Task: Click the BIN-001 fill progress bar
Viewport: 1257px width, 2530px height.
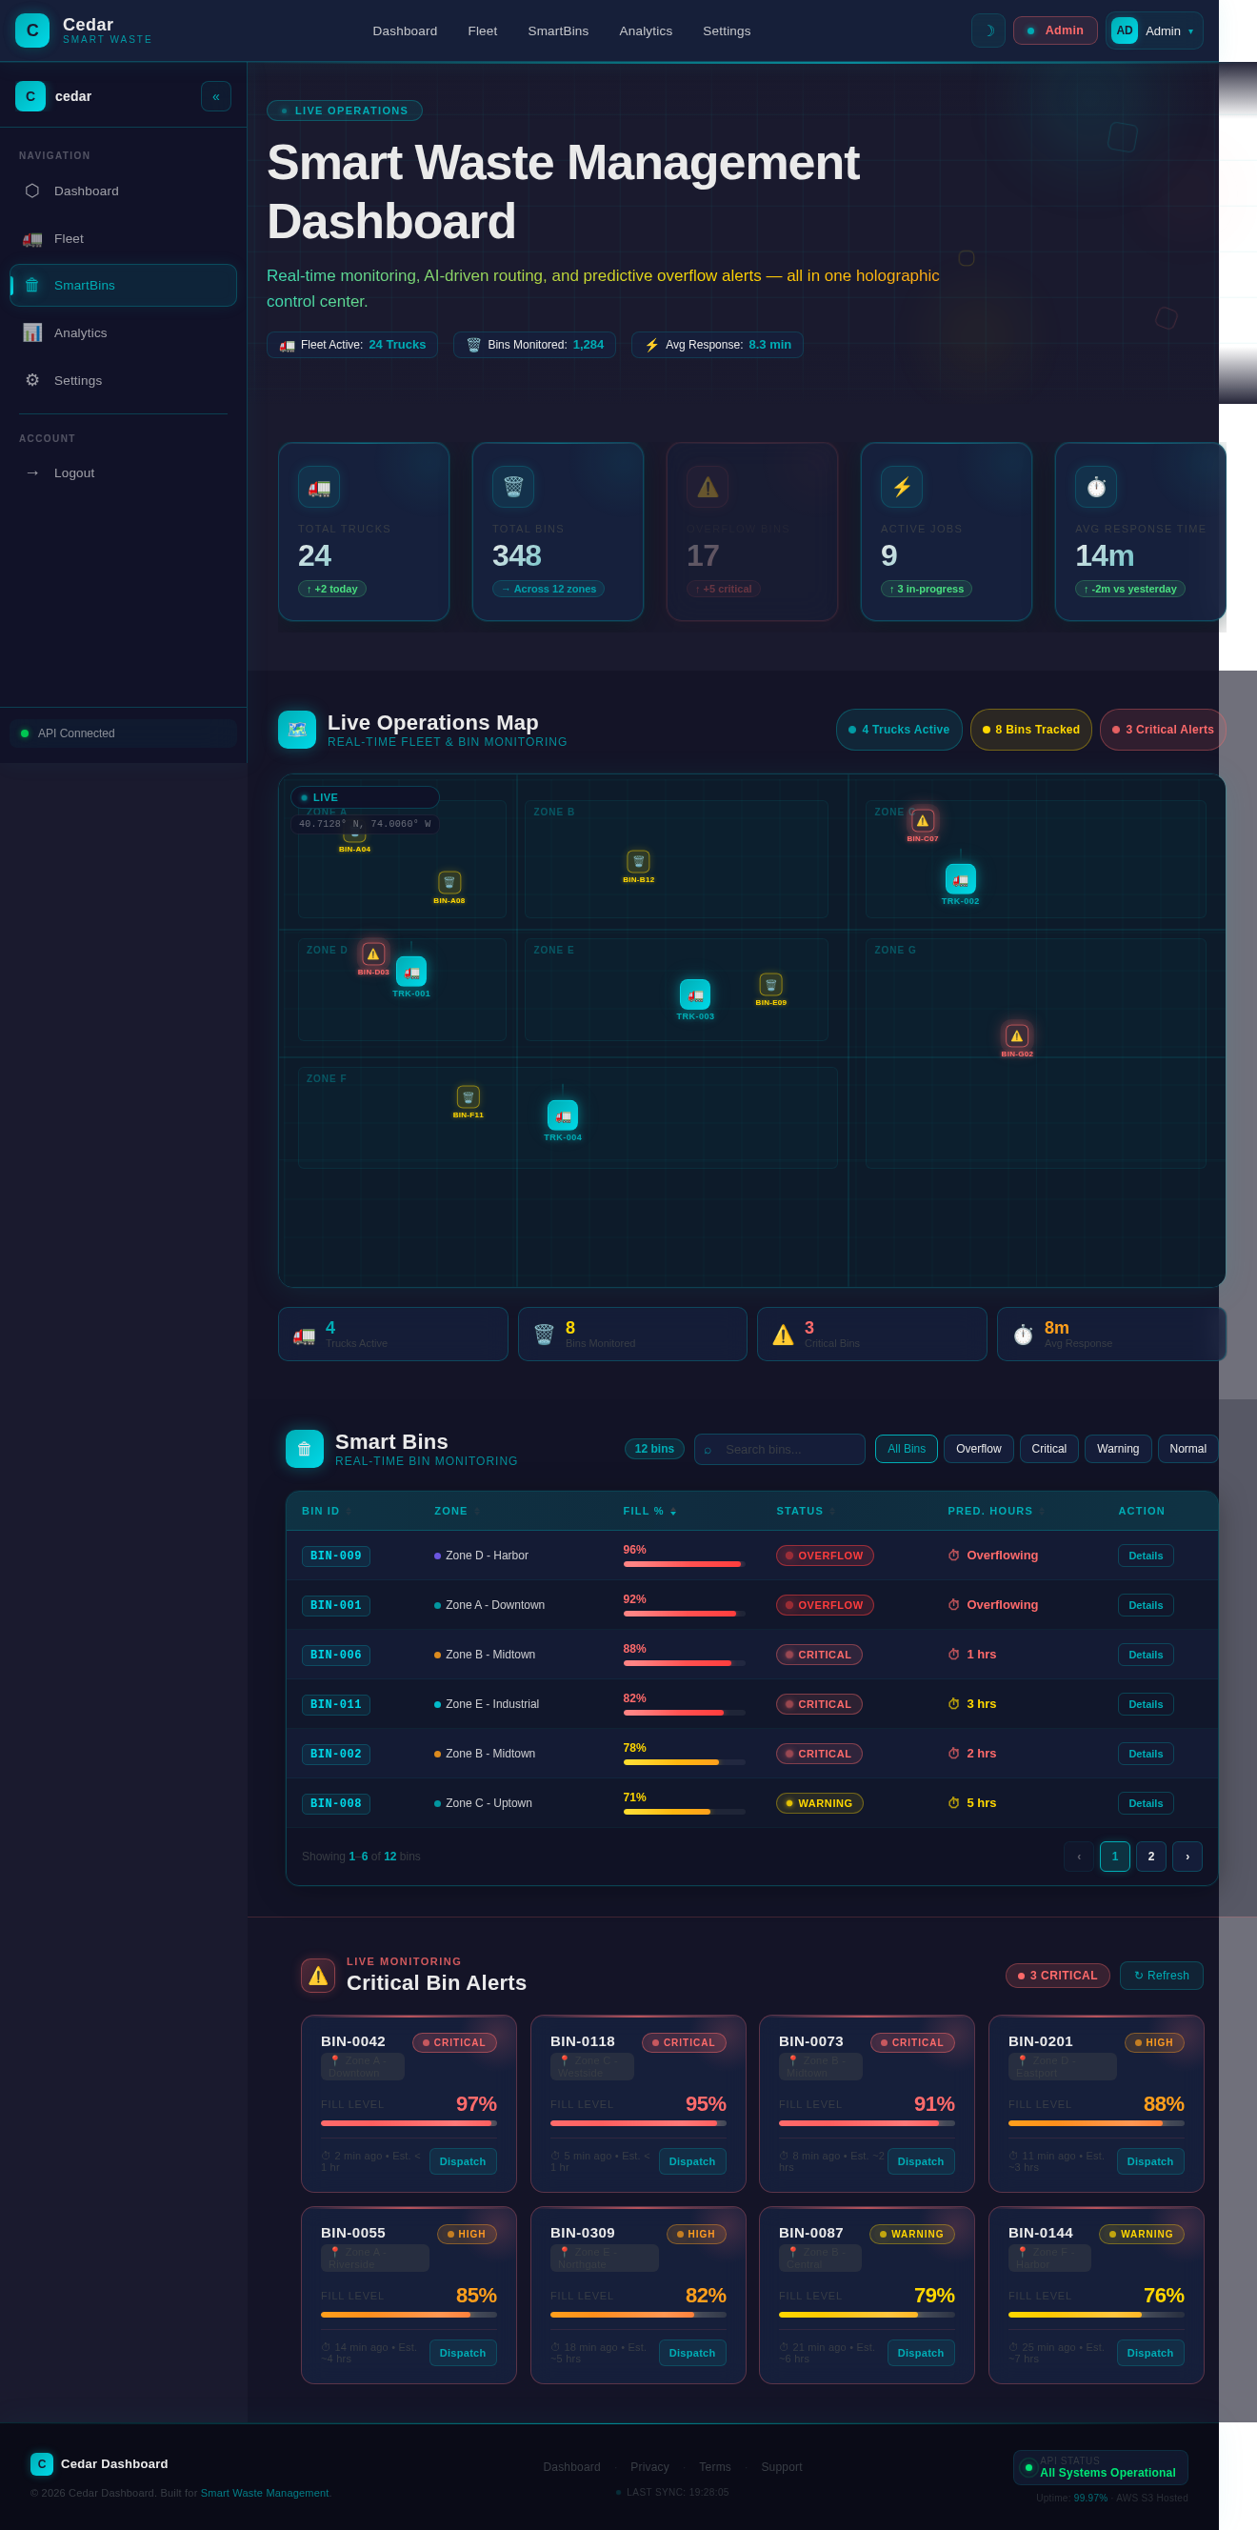Action: coord(684,1614)
